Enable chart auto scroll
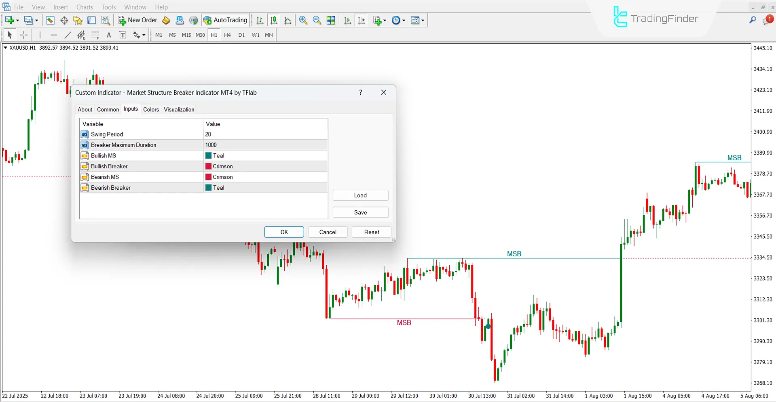The image size is (776, 402). click(x=347, y=20)
